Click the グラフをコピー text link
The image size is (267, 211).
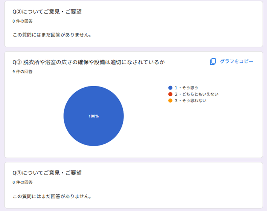[236, 62]
